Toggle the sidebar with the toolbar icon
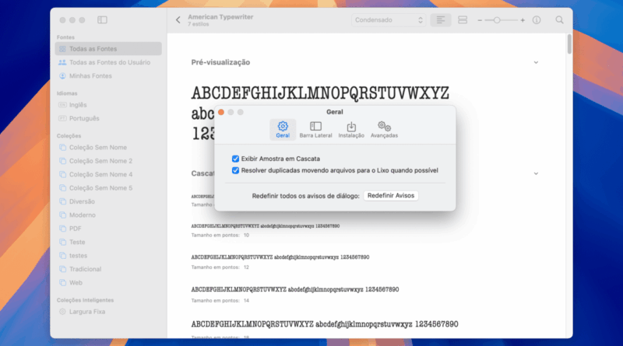 pyautogui.click(x=102, y=20)
